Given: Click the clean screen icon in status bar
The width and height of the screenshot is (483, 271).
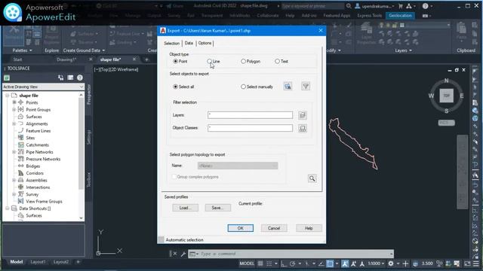Looking at the screenshot, I should click(467, 263).
